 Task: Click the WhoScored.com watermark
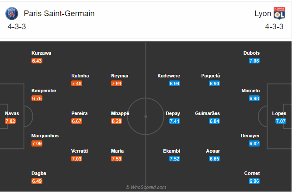pyautogui.click(x=146, y=187)
